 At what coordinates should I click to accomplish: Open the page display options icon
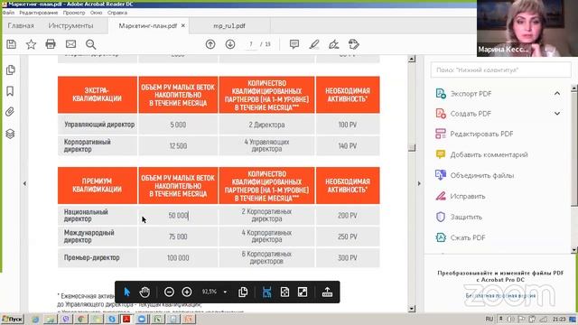(243, 292)
